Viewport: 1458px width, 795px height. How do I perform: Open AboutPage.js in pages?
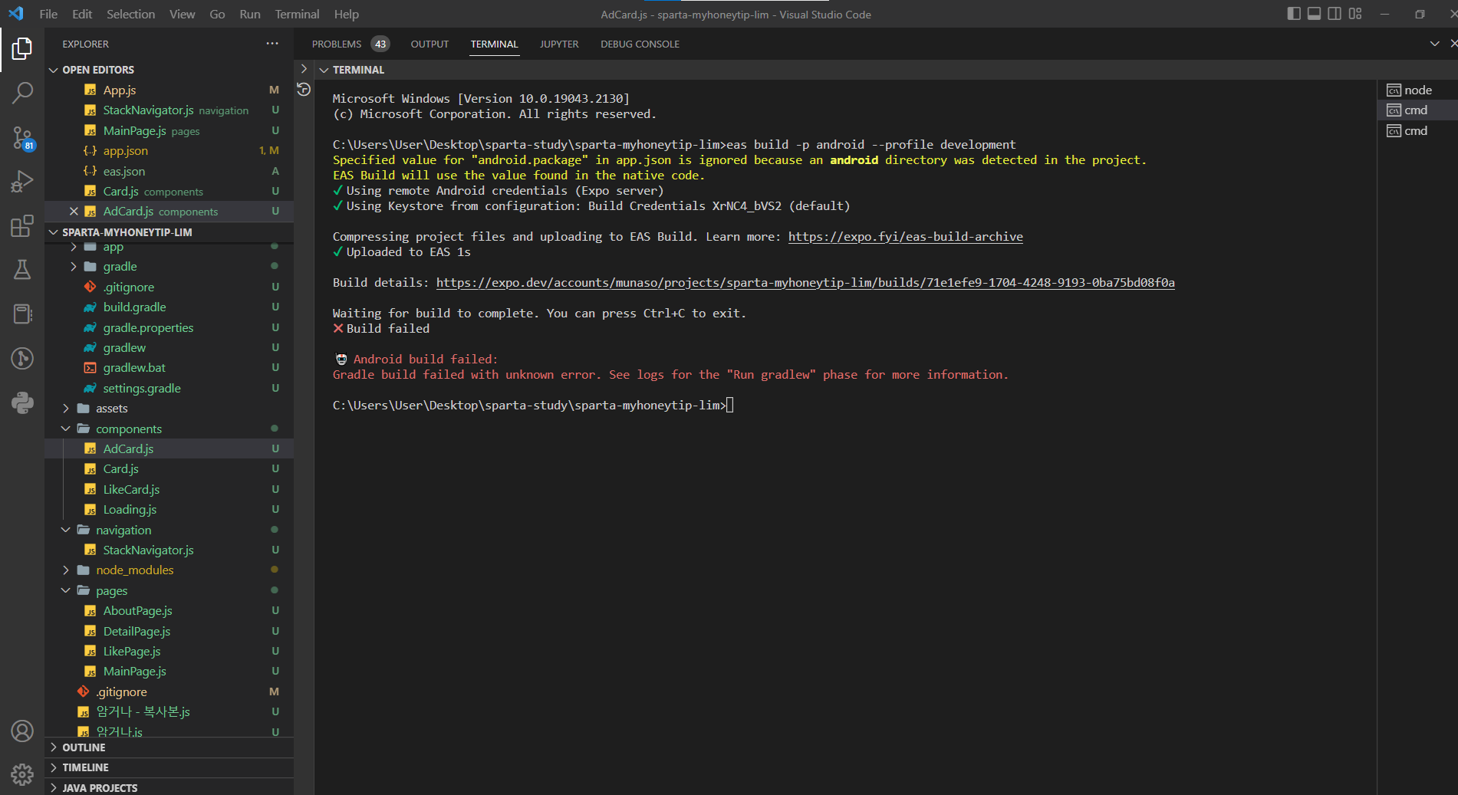pos(169,611)
